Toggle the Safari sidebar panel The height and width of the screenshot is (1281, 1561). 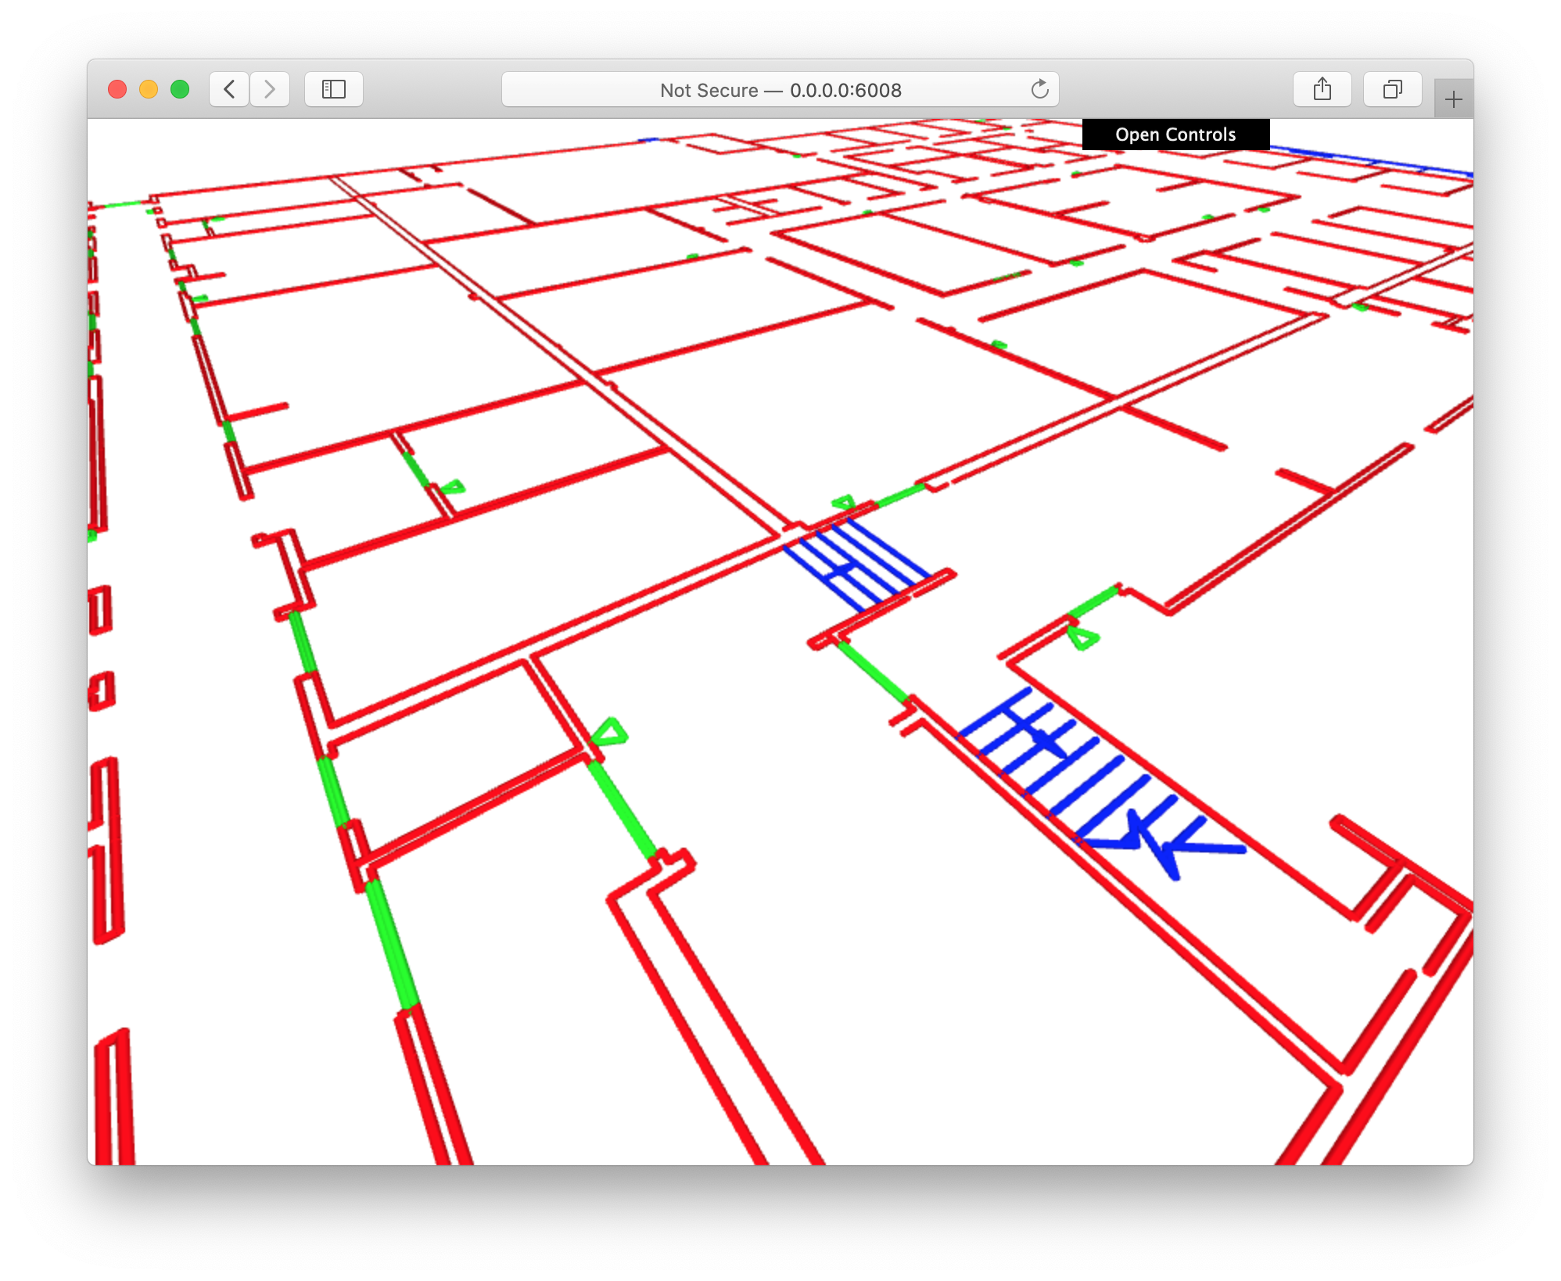(334, 89)
